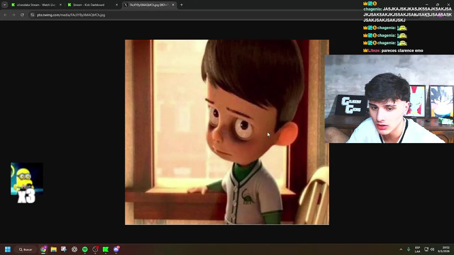Open the Windows Start menu
Screen dimensions: 454x255
[7, 249]
